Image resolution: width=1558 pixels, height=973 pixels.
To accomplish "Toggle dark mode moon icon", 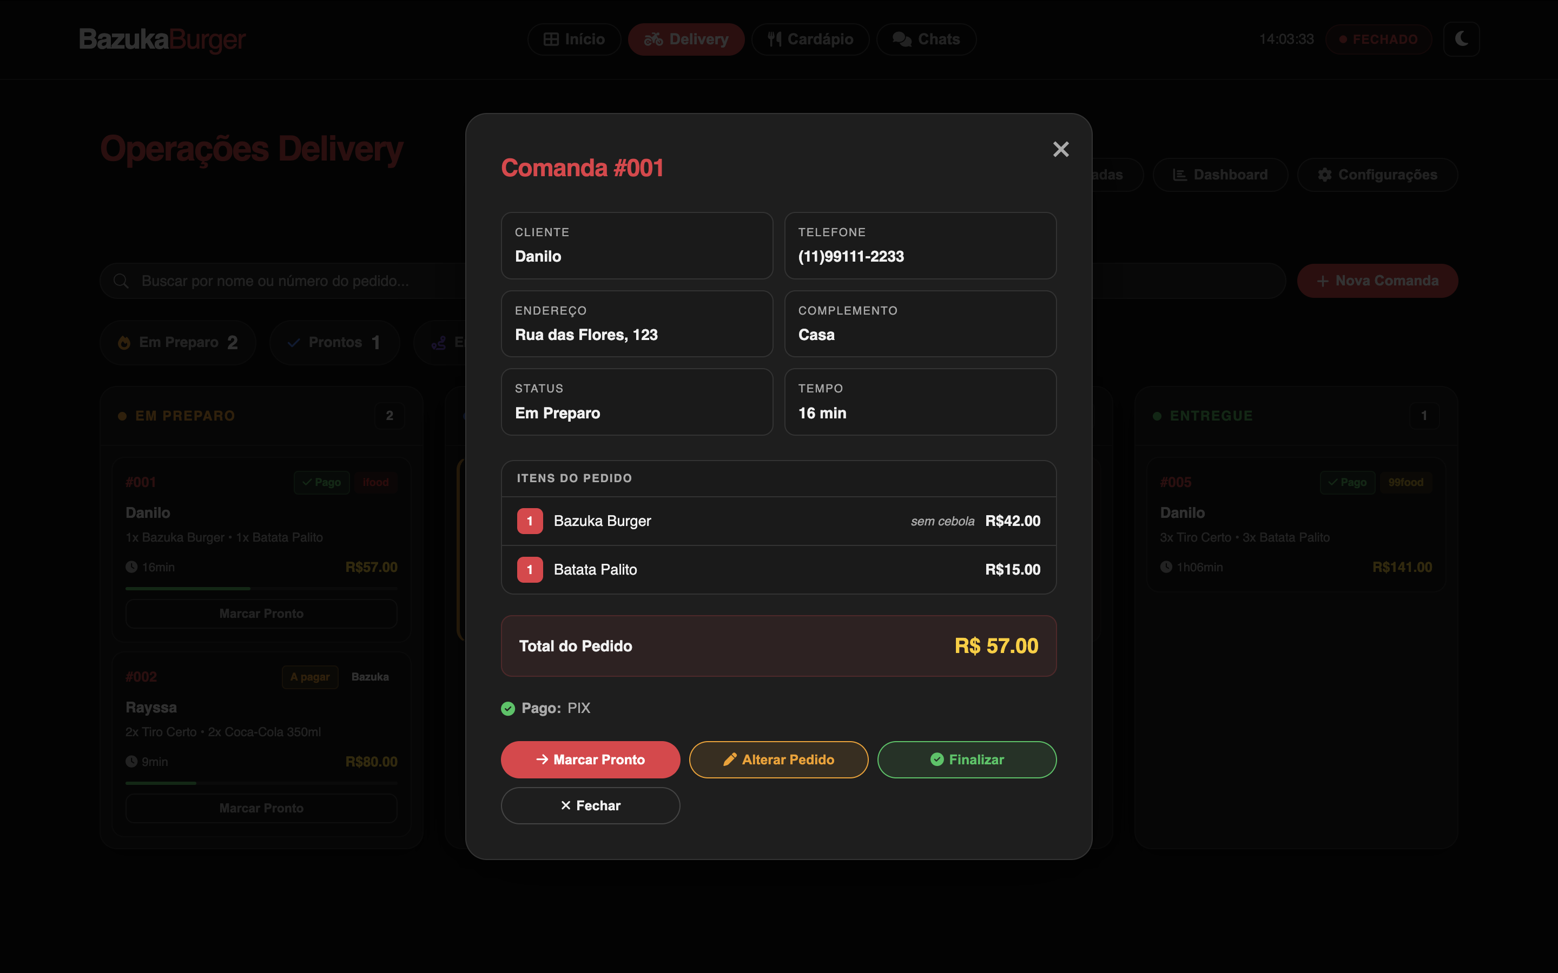I will click(x=1461, y=38).
